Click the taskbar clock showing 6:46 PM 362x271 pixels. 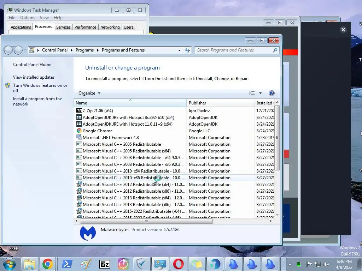pos(344,264)
